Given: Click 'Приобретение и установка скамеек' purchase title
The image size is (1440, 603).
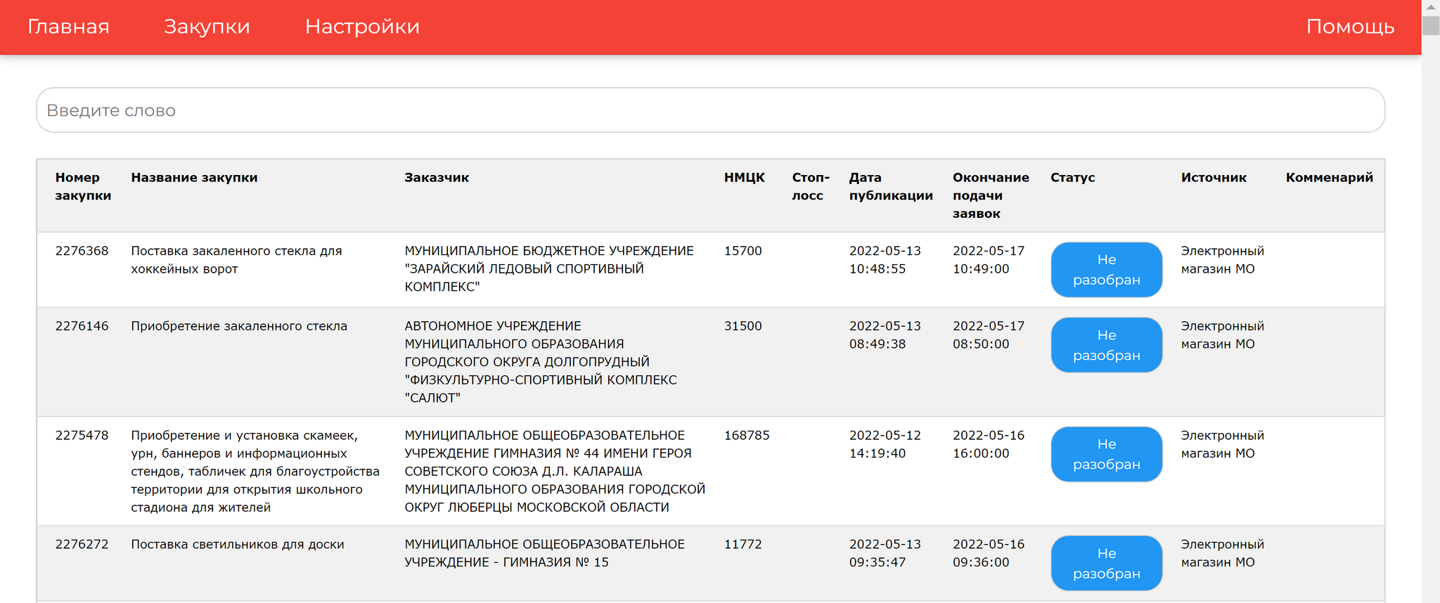Looking at the screenshot, I should (255, 471).
